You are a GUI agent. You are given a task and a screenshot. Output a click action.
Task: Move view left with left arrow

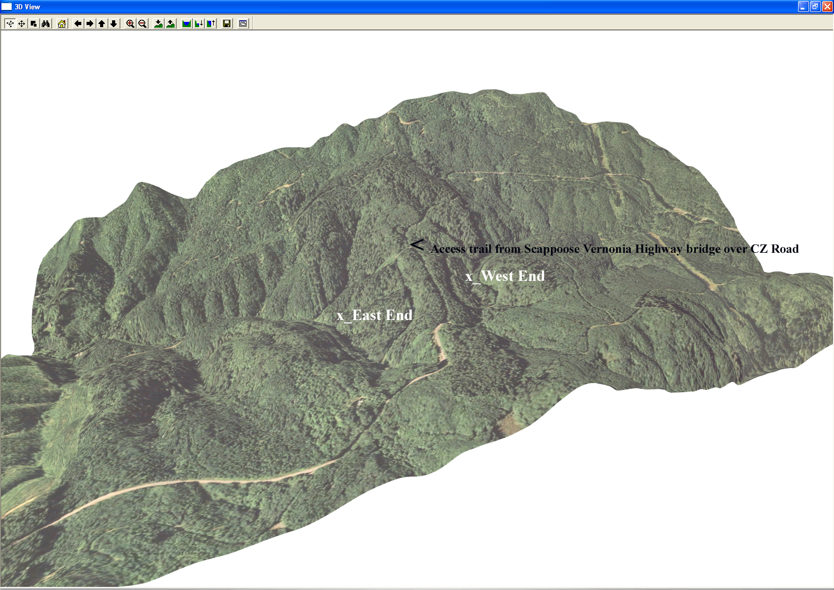pyautogui.click(x=78, y=23)
